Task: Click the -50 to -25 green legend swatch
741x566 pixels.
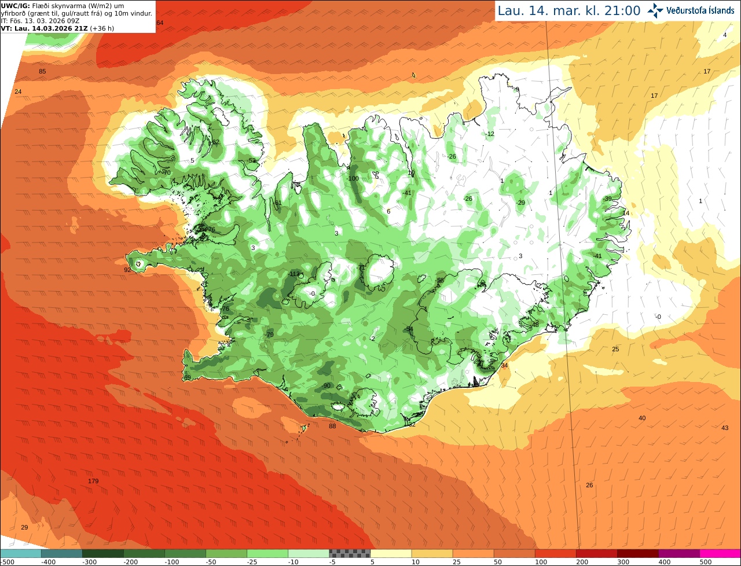Action: [226, 553]
